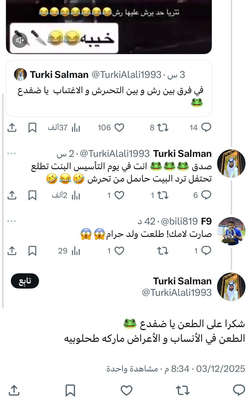Bookmark the main tweet at bottom
This screenshot has height=408, width=251.
[70, 390]
